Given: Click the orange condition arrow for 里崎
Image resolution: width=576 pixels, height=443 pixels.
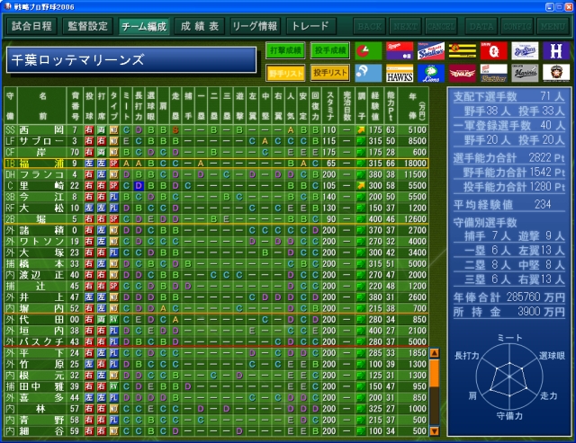Looking at the screenshot, I should pos(362,186).
